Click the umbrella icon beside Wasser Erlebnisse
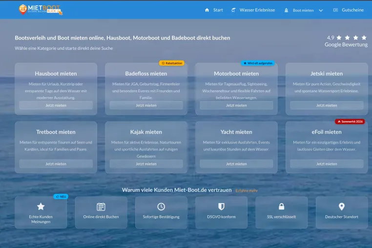Viewport: 372px width, 248px height. (233, 10)
